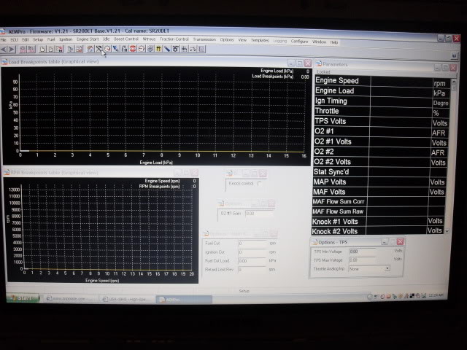Screen dimensions: 467x350
Task: Open the Templates menu
Action: pos(260,40)
